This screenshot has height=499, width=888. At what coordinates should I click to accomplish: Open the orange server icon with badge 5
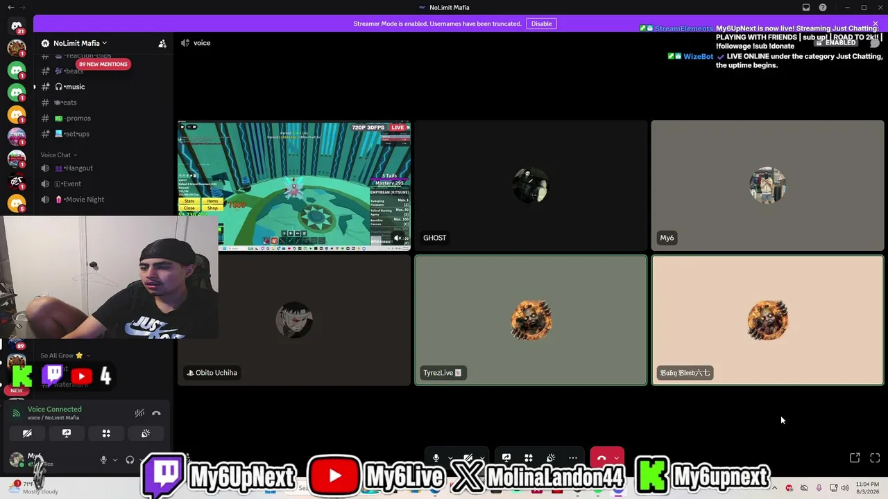17,202
